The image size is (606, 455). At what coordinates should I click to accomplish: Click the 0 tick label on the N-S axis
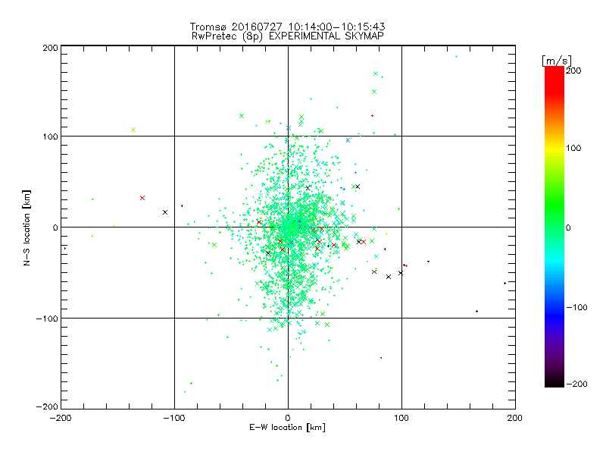55,227
